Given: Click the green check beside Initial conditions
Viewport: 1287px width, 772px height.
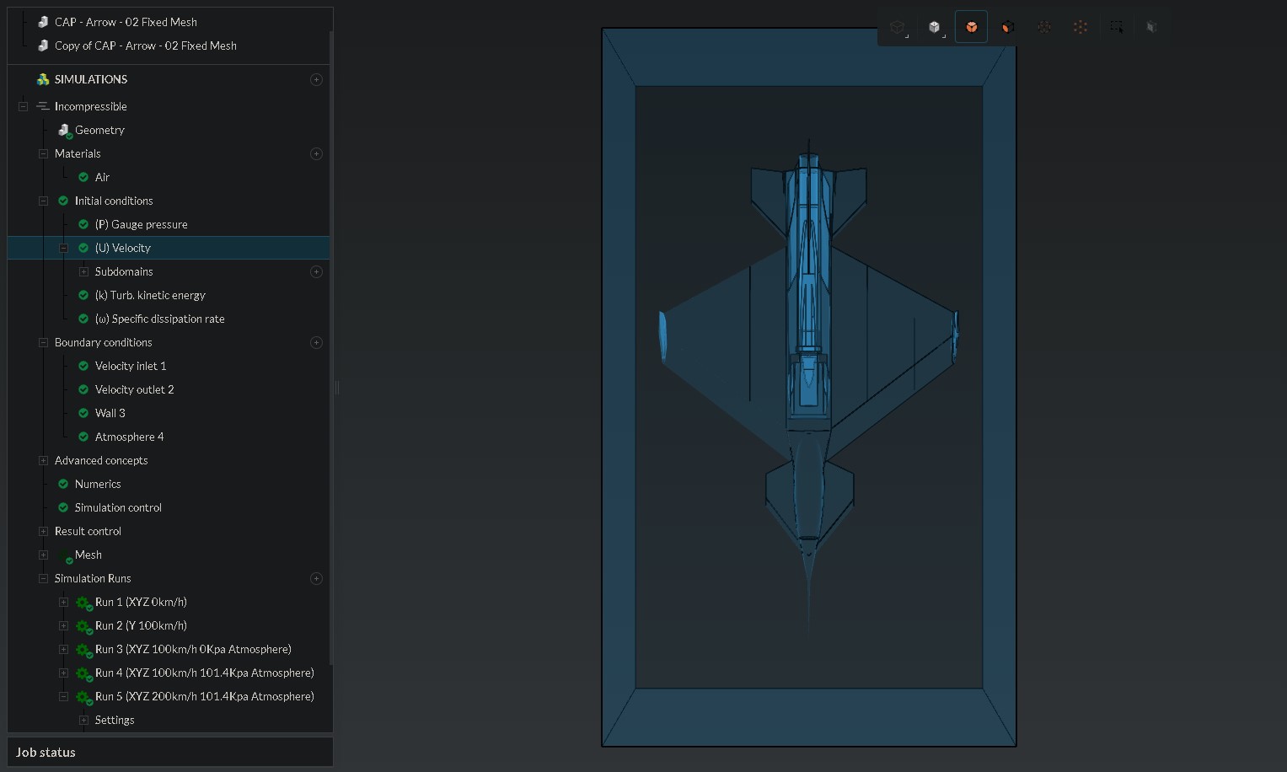Looking at the screenshot, I should pos(63,201).
